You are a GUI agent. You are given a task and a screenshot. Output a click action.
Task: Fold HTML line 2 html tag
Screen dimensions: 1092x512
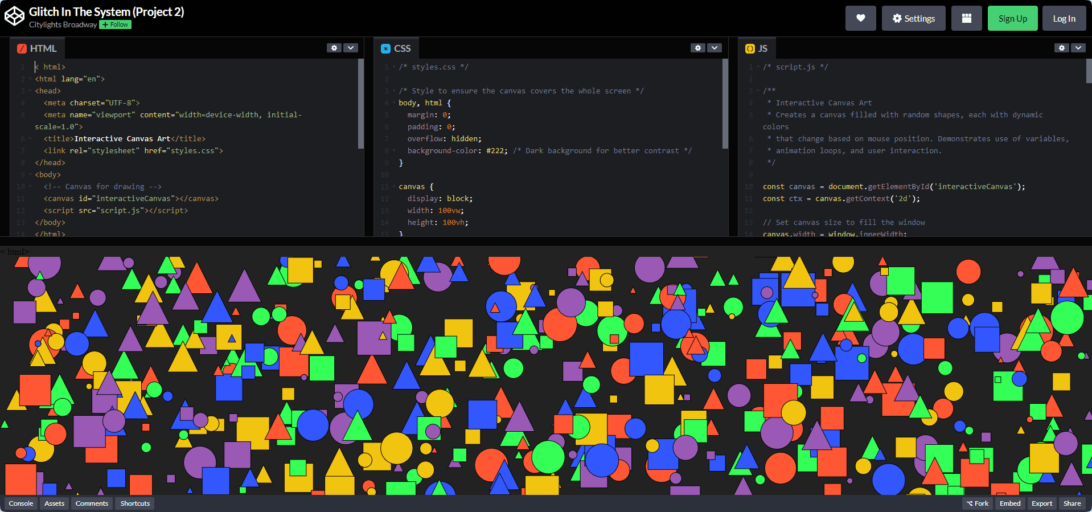click(x=30, y=79)
